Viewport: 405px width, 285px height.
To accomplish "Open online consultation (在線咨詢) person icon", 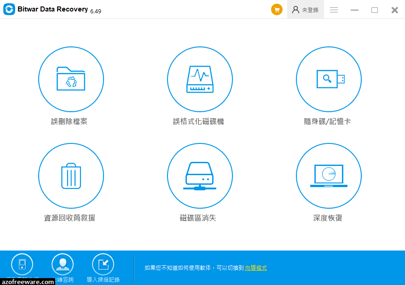I will click(63, 264).
